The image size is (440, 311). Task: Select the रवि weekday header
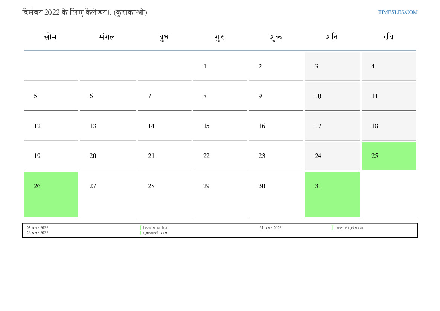coord(389,37)
